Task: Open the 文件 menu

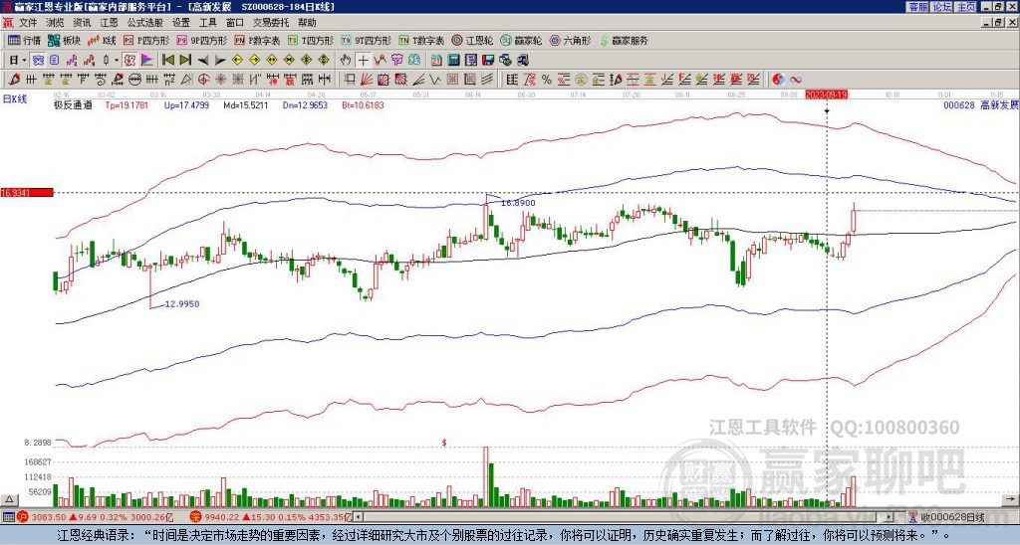Action: [28, 23]
